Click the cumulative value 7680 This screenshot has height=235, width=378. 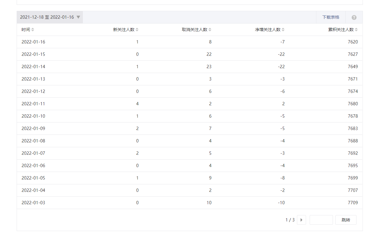pos(353,104)
